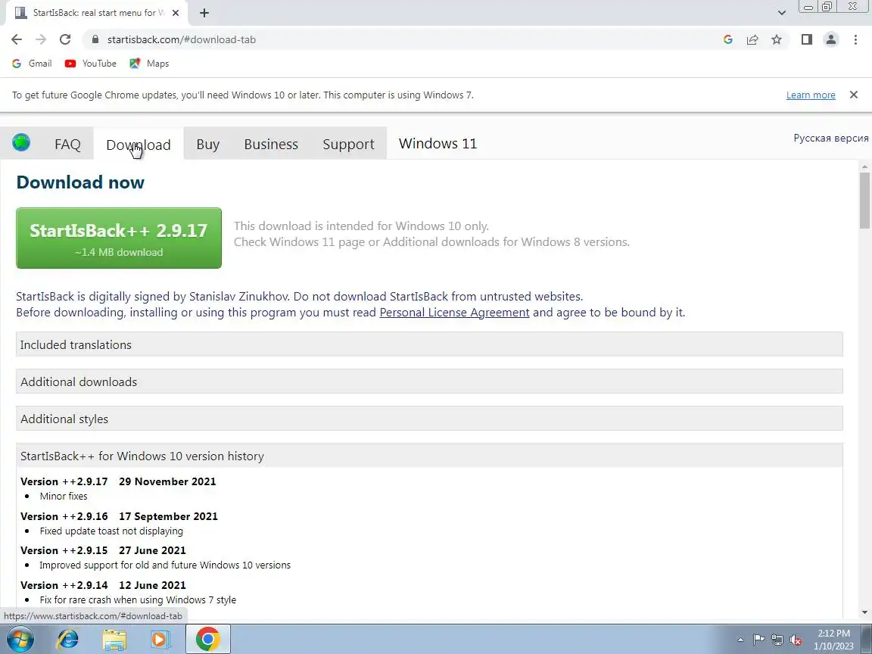
Task: Click the muted volume tray icon
Action: click(796, 640)
